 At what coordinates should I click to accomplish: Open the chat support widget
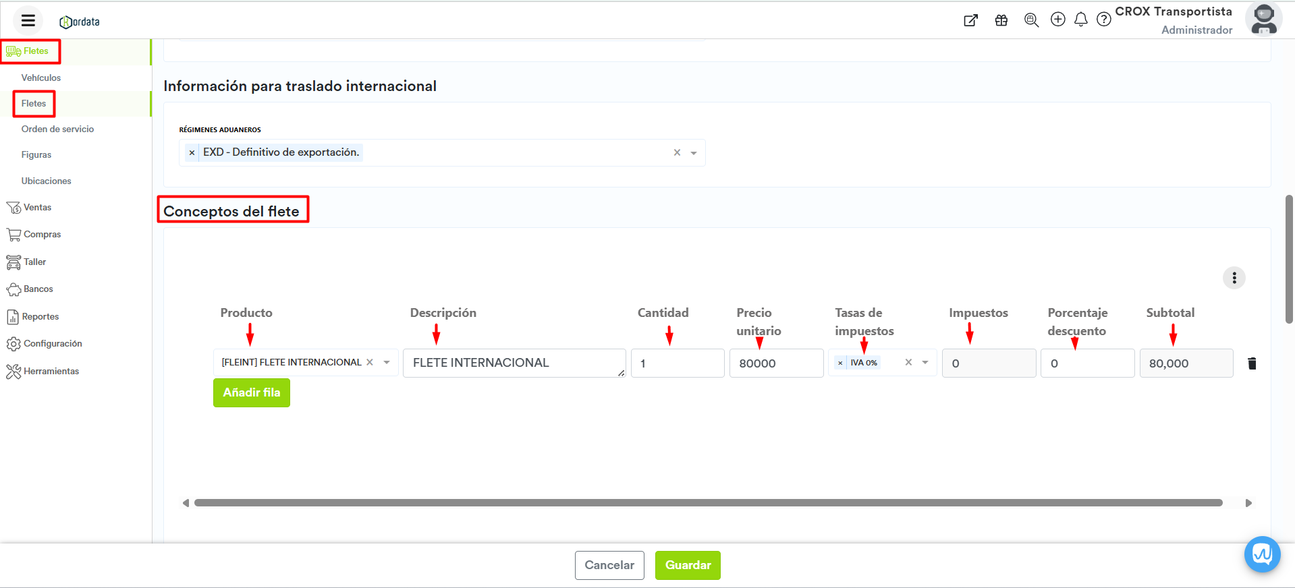(1262, 554)
